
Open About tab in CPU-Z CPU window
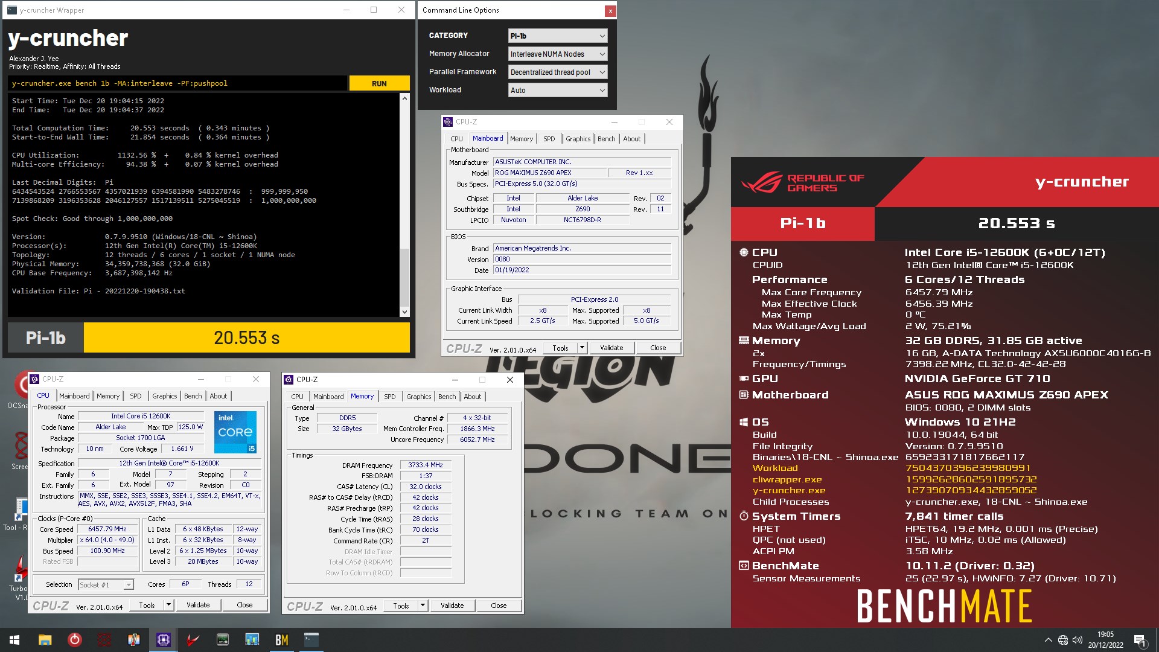coord(218,396)
